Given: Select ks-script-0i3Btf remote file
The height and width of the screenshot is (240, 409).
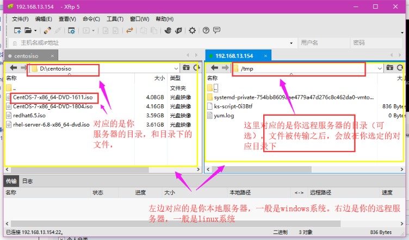Looking at the screenshot, I should (x=233, y=106).
